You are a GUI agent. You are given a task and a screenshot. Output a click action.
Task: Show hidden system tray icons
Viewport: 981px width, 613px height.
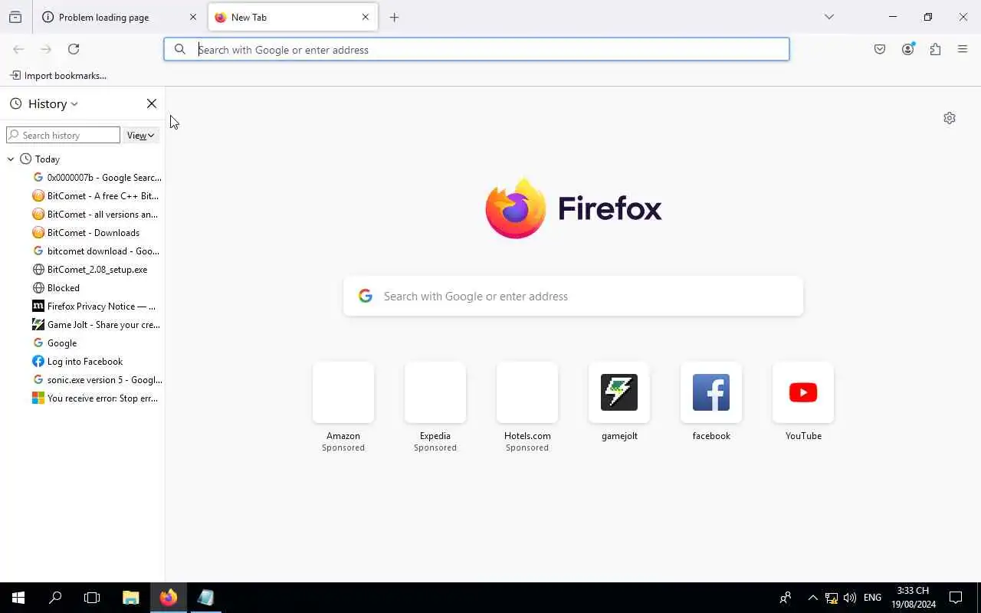(812, 598)
